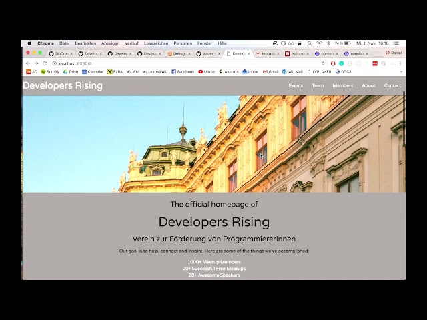Open the Hilfe menu
The width and height of the screenshot is (427, 320).
tap(222, 43)
